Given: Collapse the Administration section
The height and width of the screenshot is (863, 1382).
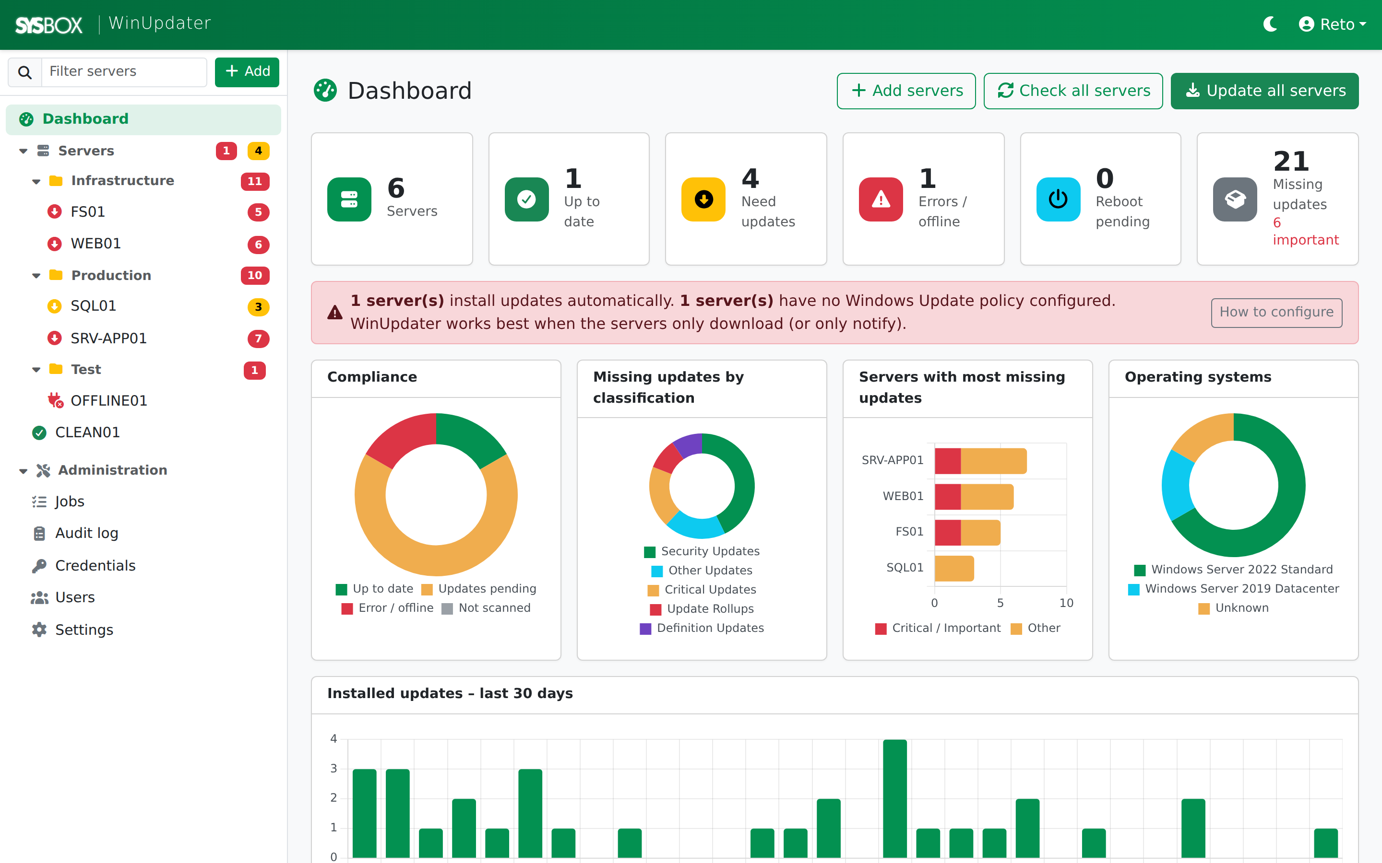Looking at the screenshot, I should tap(23, 471).
